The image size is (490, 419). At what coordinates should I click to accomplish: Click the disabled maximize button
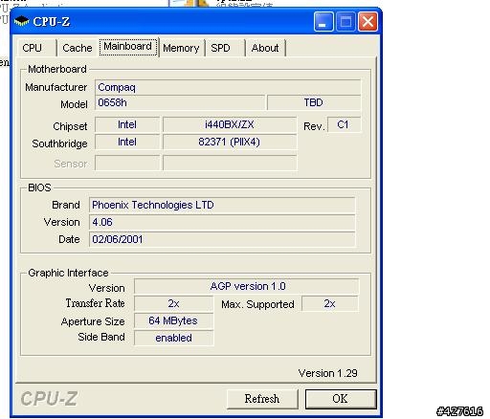click(x=345, y=22)
